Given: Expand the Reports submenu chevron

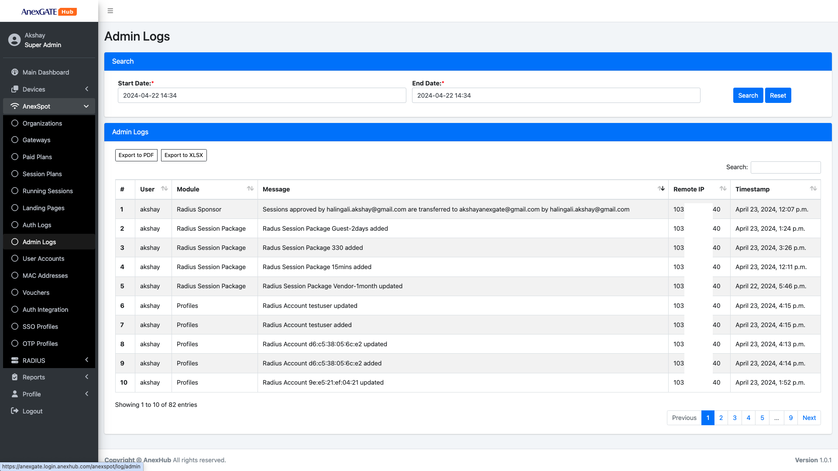Looking at the screenshot, I should [87, 377].
